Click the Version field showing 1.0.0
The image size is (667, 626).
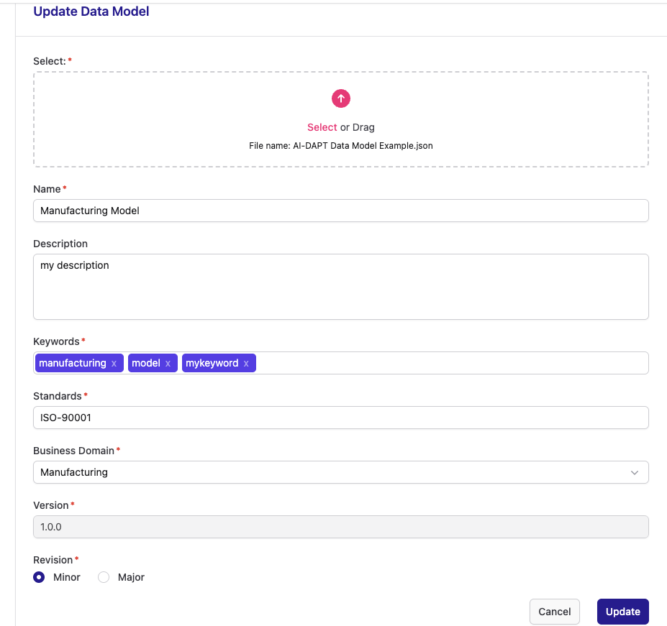click(x=341, y=527)
